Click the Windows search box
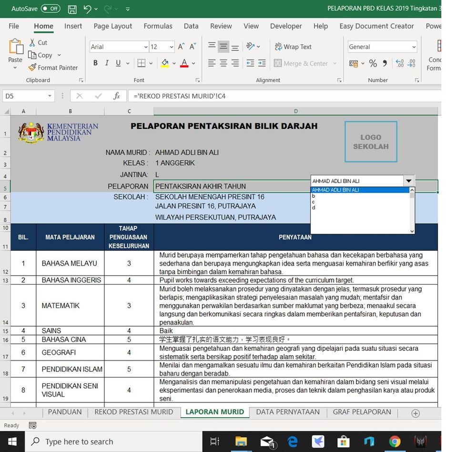This screenshot has width=476, height=452. pos(113,442)
